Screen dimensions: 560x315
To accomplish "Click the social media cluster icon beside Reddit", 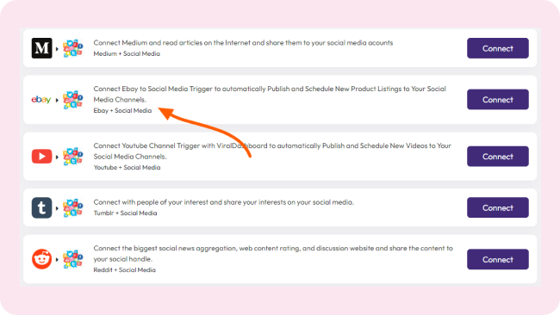I will 73,259.
